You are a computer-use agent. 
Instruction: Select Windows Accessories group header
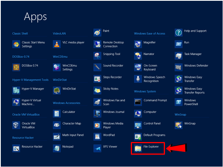coord(66,103)
